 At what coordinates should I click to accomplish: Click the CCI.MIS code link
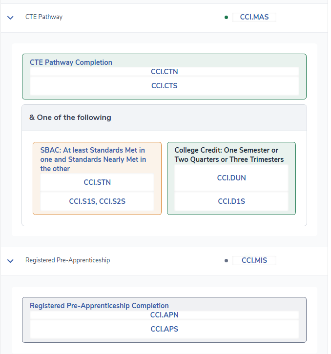coord(254,260)
